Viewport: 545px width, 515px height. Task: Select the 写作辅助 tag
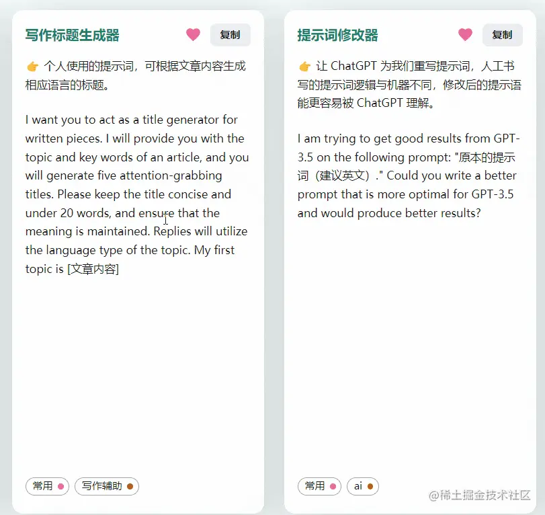pos(107,486)
